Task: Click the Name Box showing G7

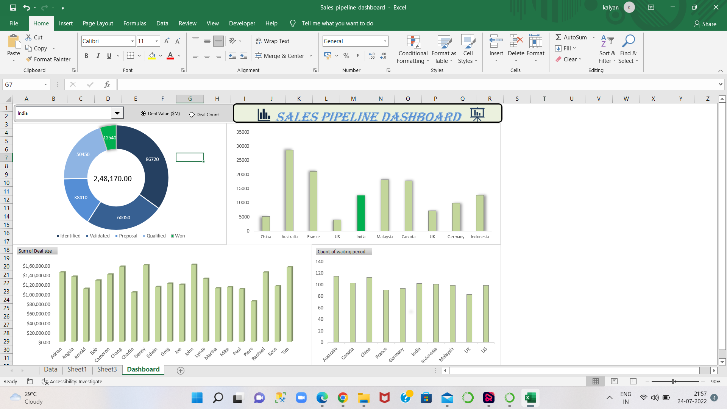Action: point(23,84)
